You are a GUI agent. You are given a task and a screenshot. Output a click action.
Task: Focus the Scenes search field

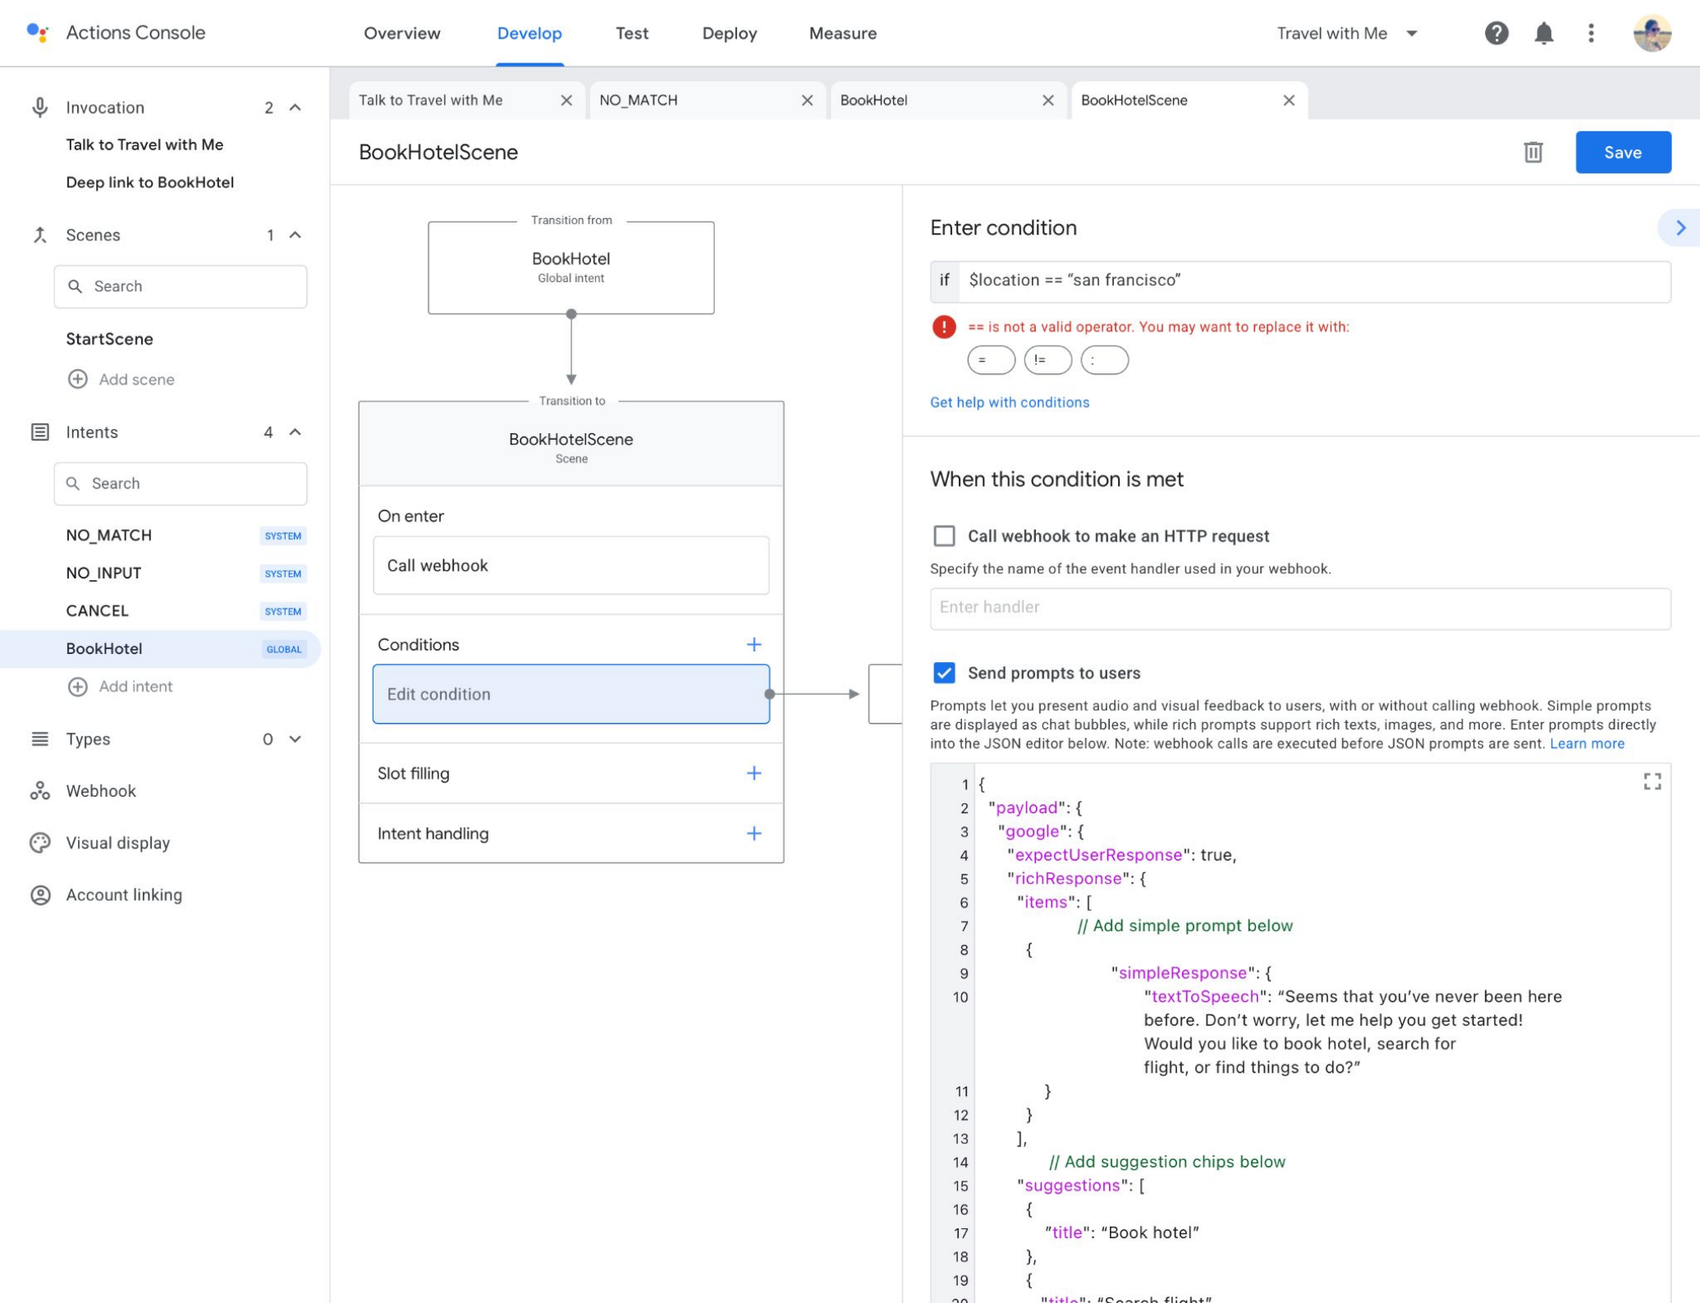(181, 286)
